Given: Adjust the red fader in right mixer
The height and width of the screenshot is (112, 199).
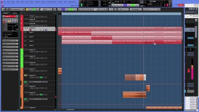Looking at the screenshot, I should (x=189, y=71).
